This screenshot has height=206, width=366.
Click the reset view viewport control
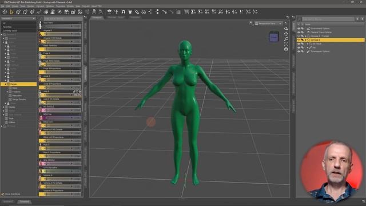coord(286,49)
